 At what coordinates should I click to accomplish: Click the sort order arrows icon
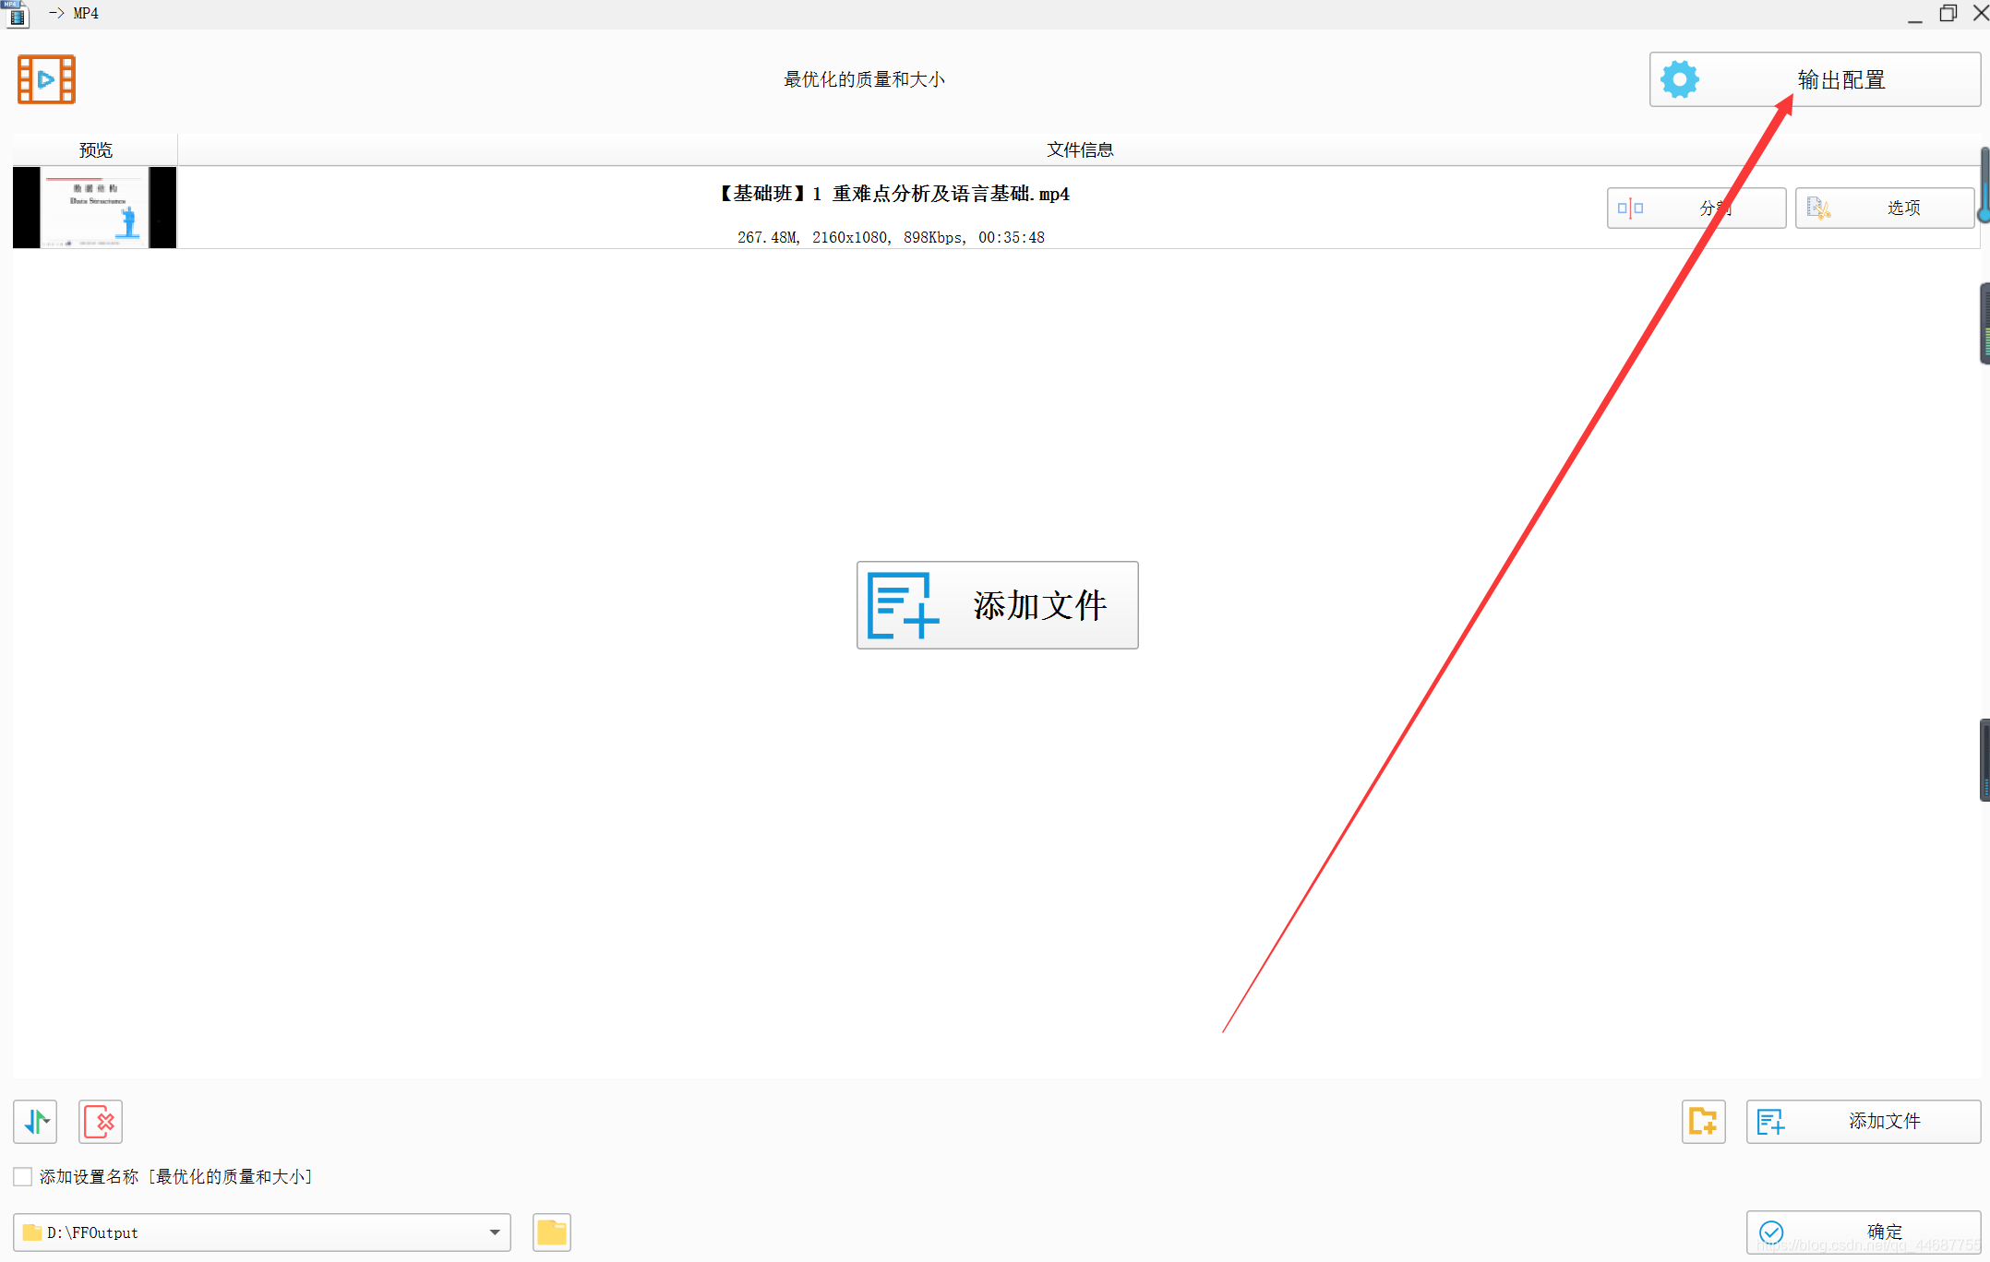click(x=36, y=1122)
